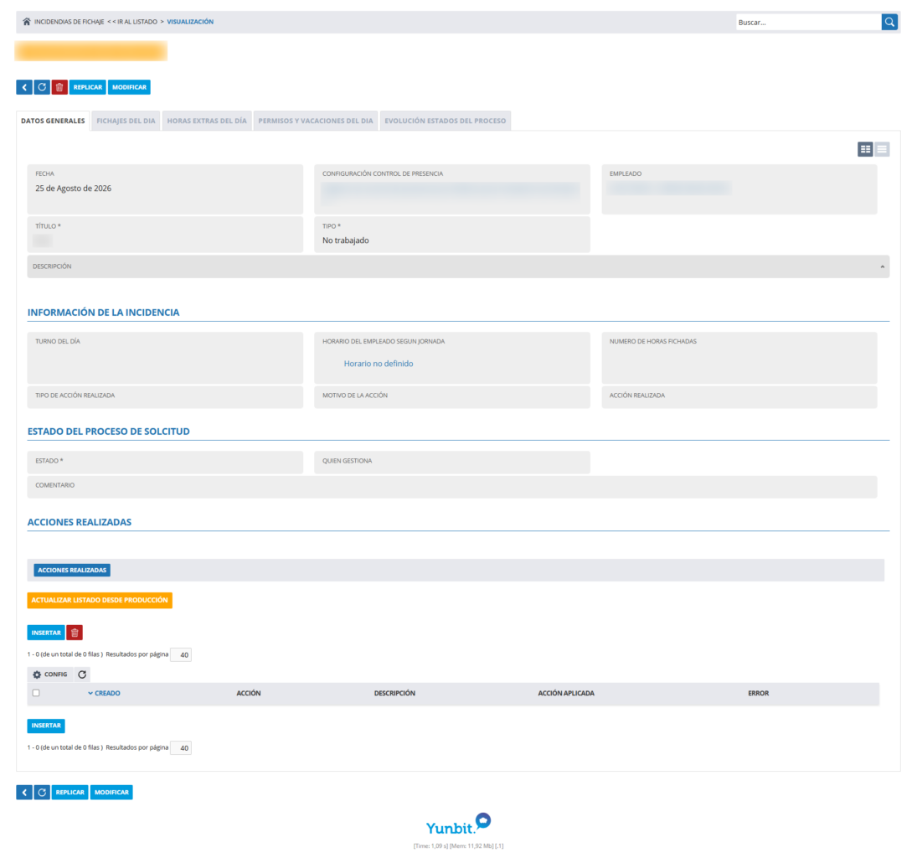The image size is (917, 858).
Task: Sort by the Creado column header
Action: [104, 693]
